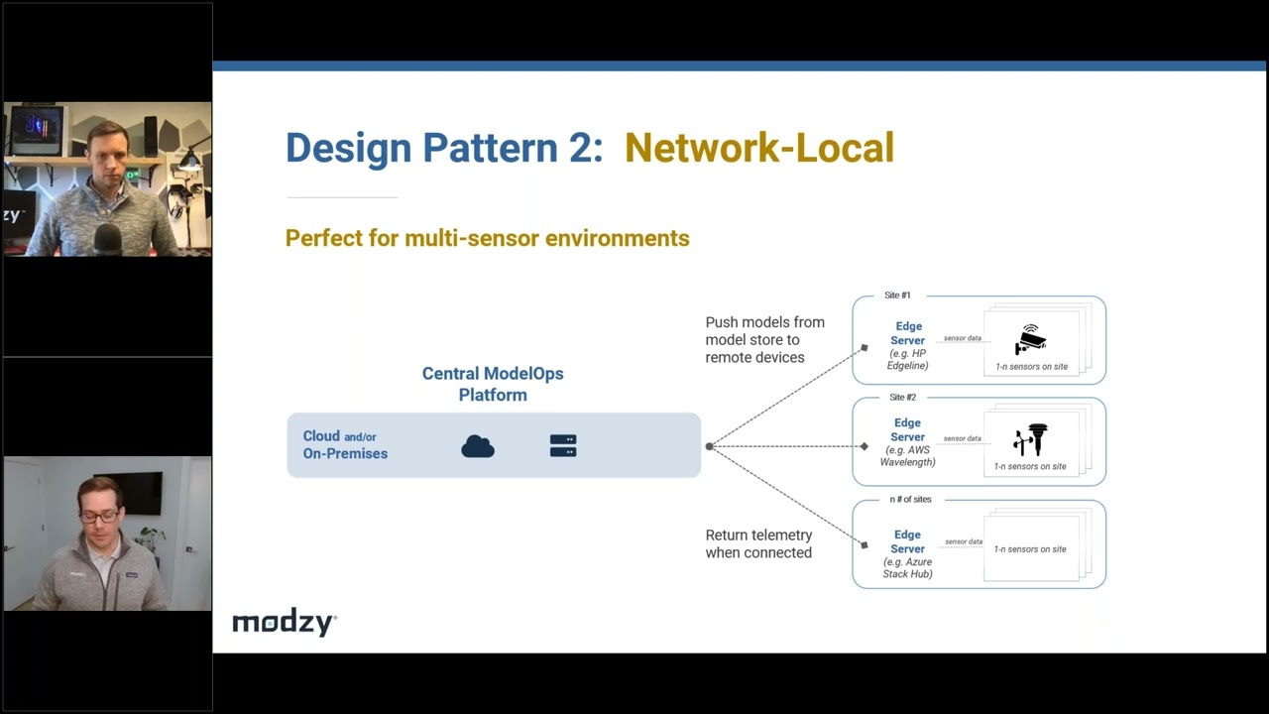
Task: Click "sensor data" label in Site #1
Action: pos(963,338)
